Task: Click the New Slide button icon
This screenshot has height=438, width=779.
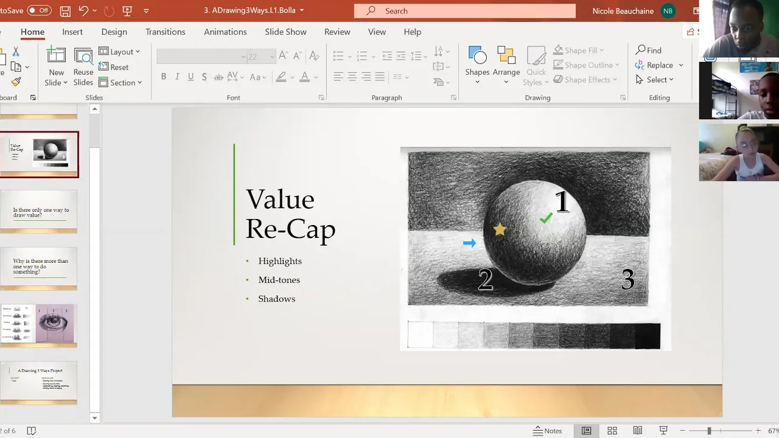Action: pos(56,56)
